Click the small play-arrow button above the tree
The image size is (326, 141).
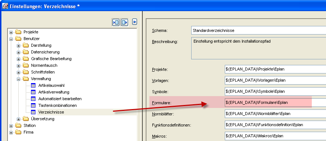[x=134, y=22]
